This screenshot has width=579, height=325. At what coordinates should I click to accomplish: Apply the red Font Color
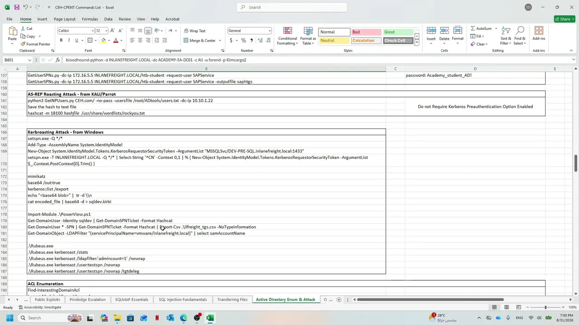click(116, 41)
